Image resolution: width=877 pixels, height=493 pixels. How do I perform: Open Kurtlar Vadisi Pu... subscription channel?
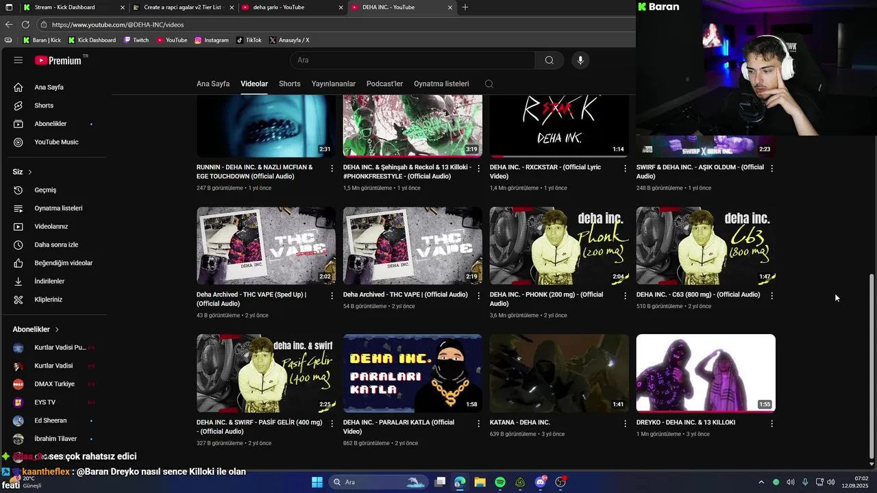click(55, 348)
